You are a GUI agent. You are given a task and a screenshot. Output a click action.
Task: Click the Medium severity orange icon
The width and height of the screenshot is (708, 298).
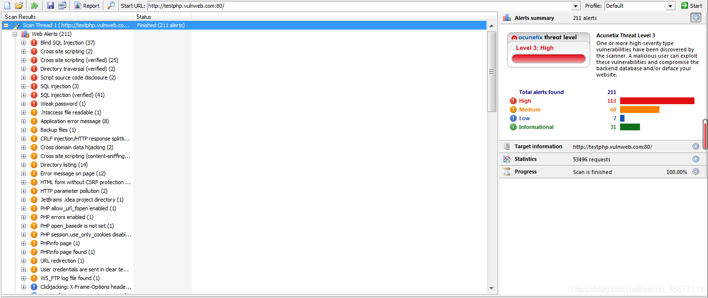coord(513,110)
